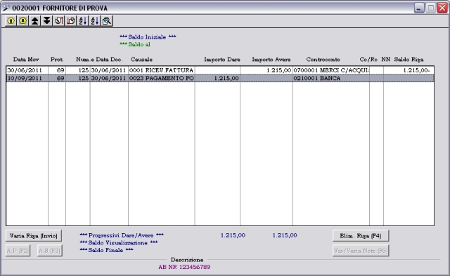Click the Vis/Varia Note (F6) button
This screenshot has width=450, height=276.
[x=361, y=251]
